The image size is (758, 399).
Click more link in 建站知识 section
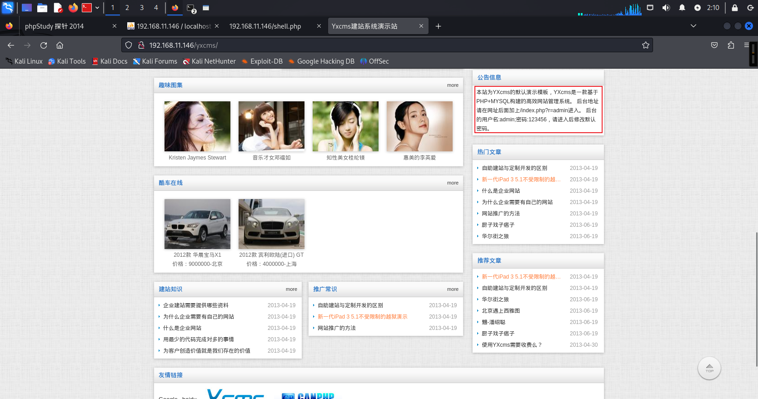291,289
